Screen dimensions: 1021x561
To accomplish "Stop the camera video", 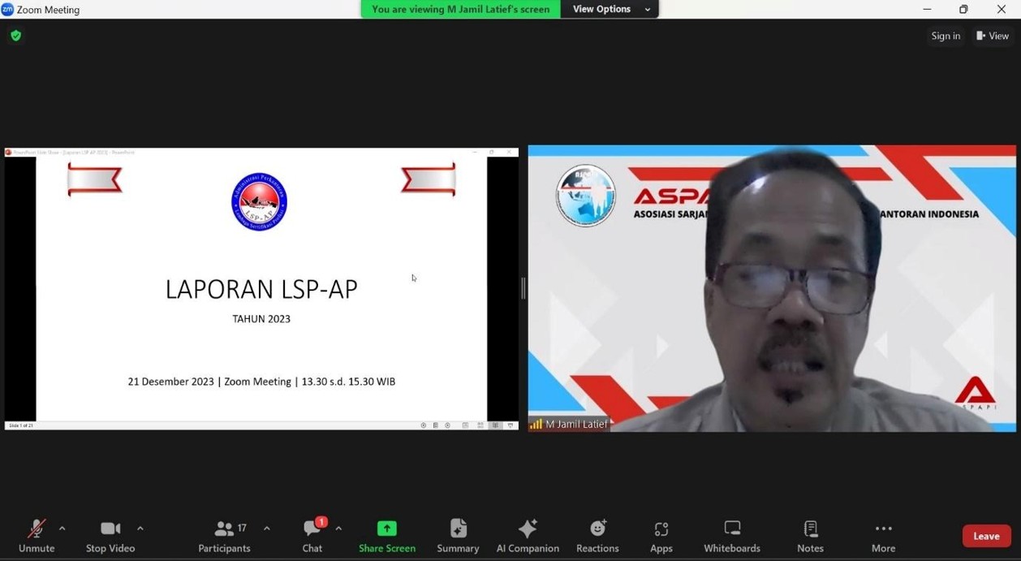I will (x=110, y=536).
